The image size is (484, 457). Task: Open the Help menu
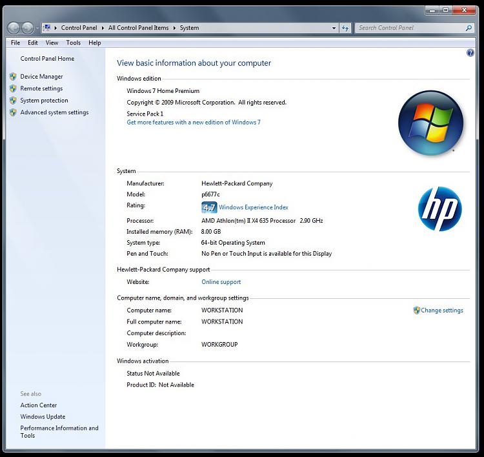pyautogui.click(x=94, y=43)
